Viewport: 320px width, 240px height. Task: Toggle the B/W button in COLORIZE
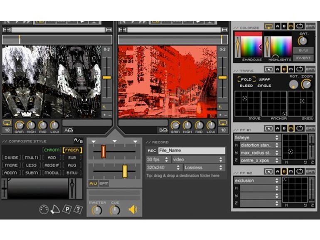(303, 50)
